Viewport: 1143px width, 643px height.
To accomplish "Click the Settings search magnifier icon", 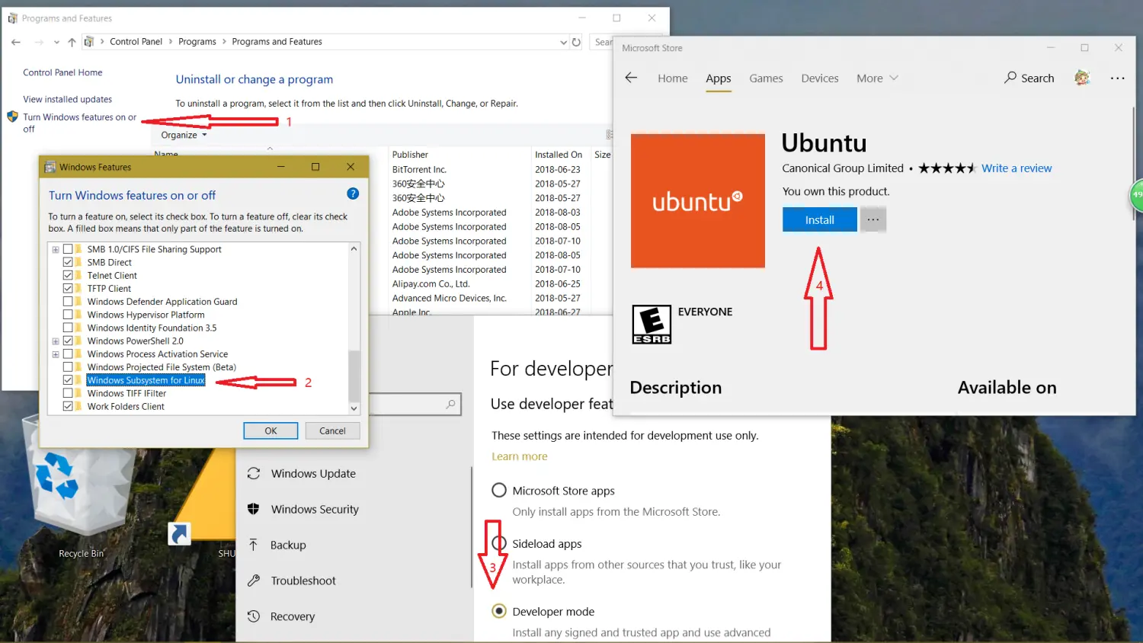I will pos(451,405).
